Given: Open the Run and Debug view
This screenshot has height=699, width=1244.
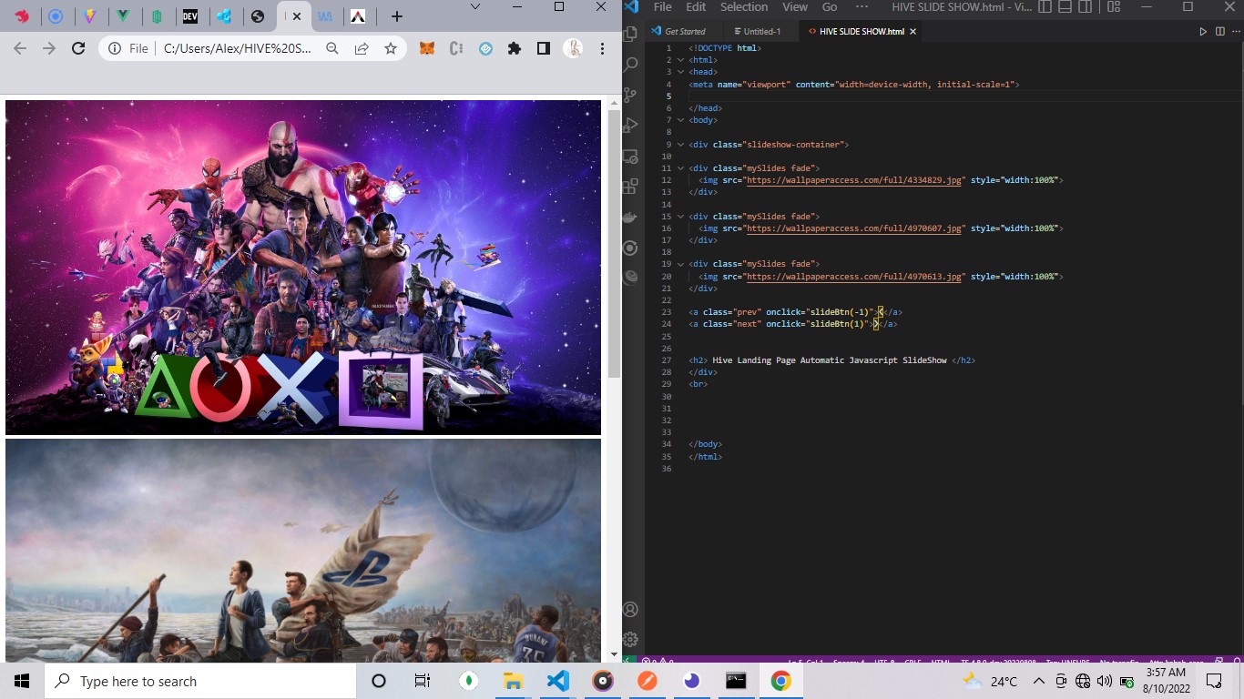Looking at the screenshot, I should tap(630, 126).
